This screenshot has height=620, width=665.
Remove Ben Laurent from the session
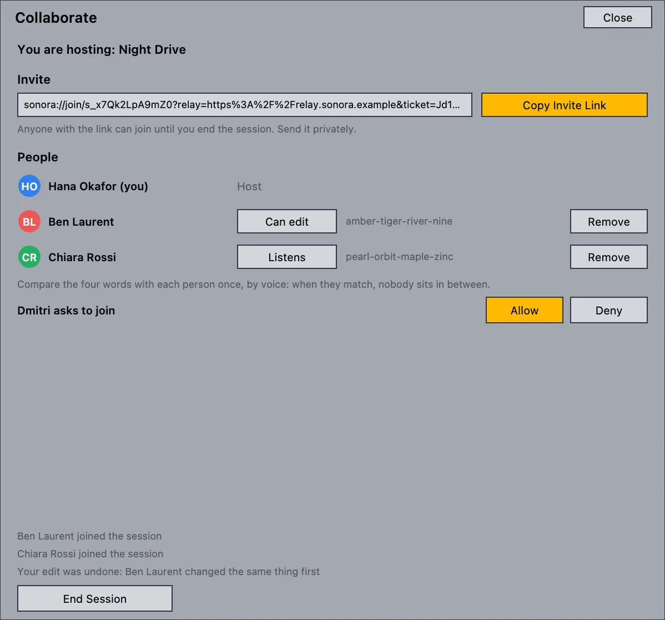pyautogui.click(x=608, y=221)
